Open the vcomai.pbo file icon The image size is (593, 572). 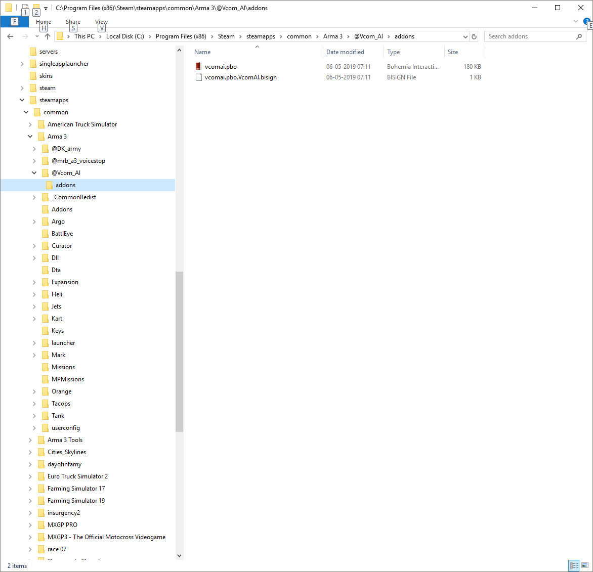[x=198, y=67]
